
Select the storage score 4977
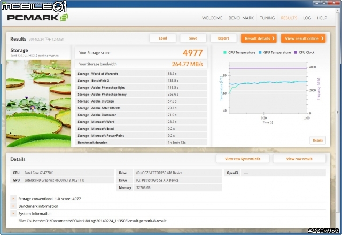193,53
